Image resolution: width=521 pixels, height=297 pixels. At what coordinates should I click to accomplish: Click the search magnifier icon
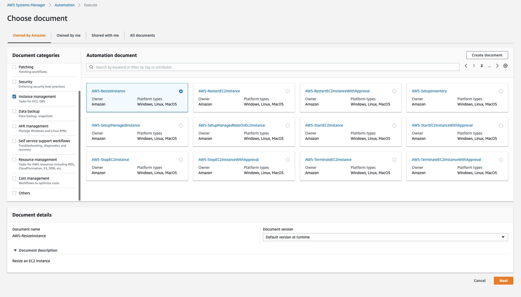coord(91,67)
